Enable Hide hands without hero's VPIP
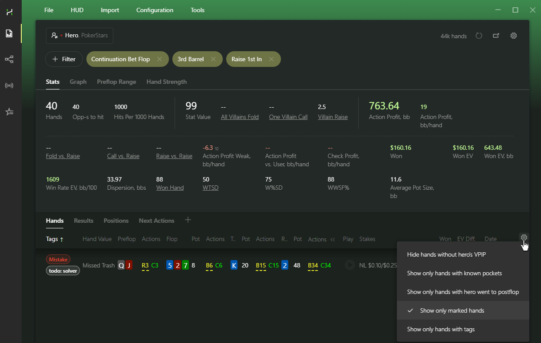 pyautogui.click(x=463, y=254)
